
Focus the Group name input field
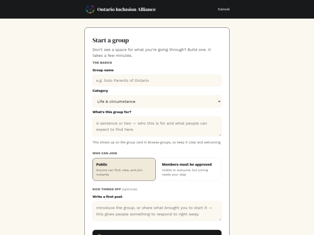(157, 81)
